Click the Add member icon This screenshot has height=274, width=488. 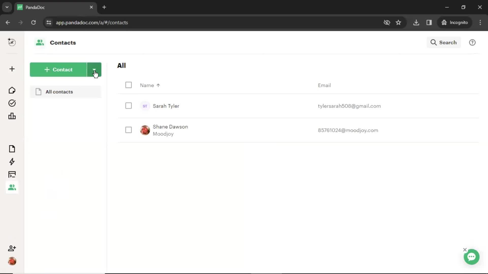pyautogui.click(x=12, y=248)
